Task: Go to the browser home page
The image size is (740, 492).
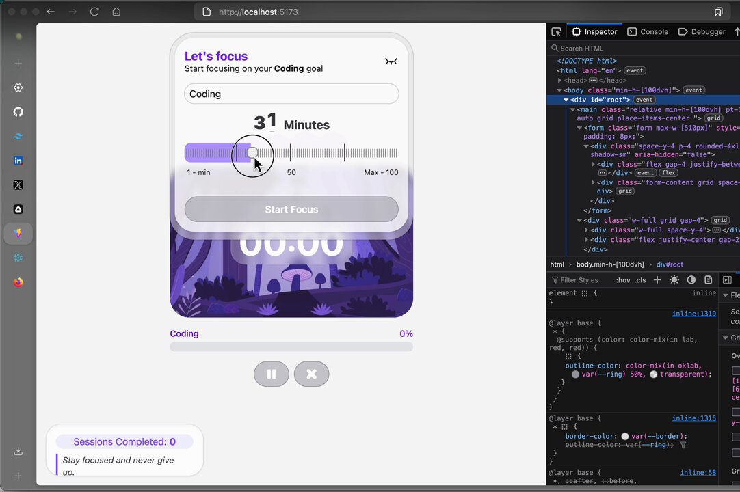Action: [116, 12]
